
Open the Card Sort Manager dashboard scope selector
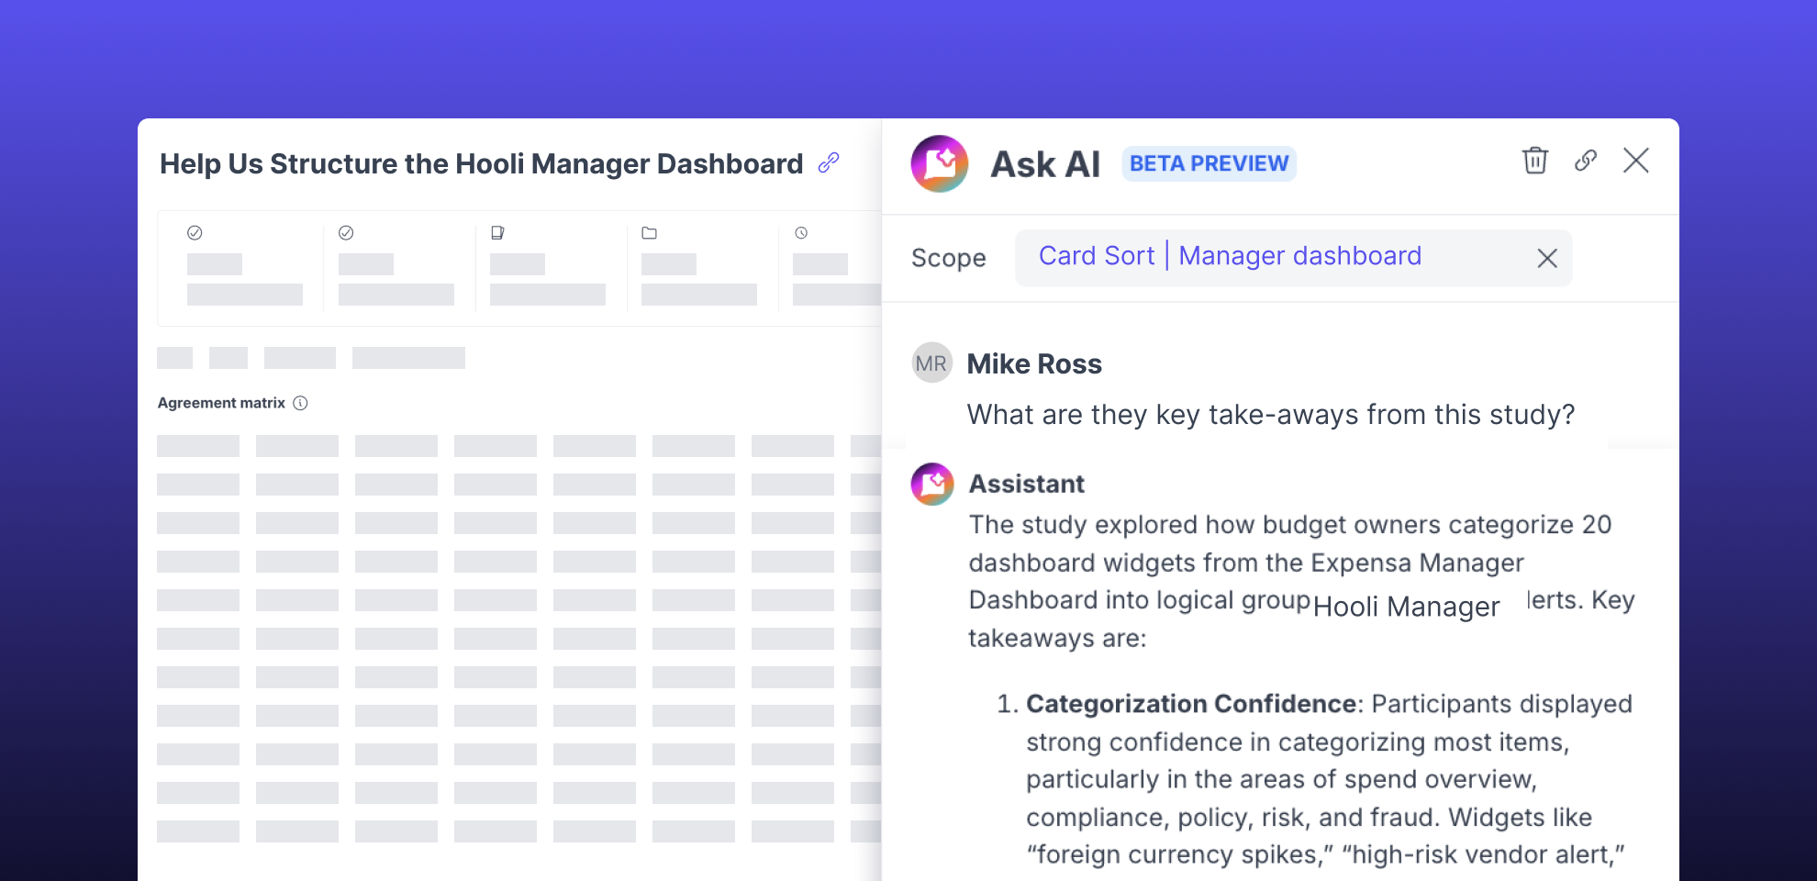coord(1293,258)
